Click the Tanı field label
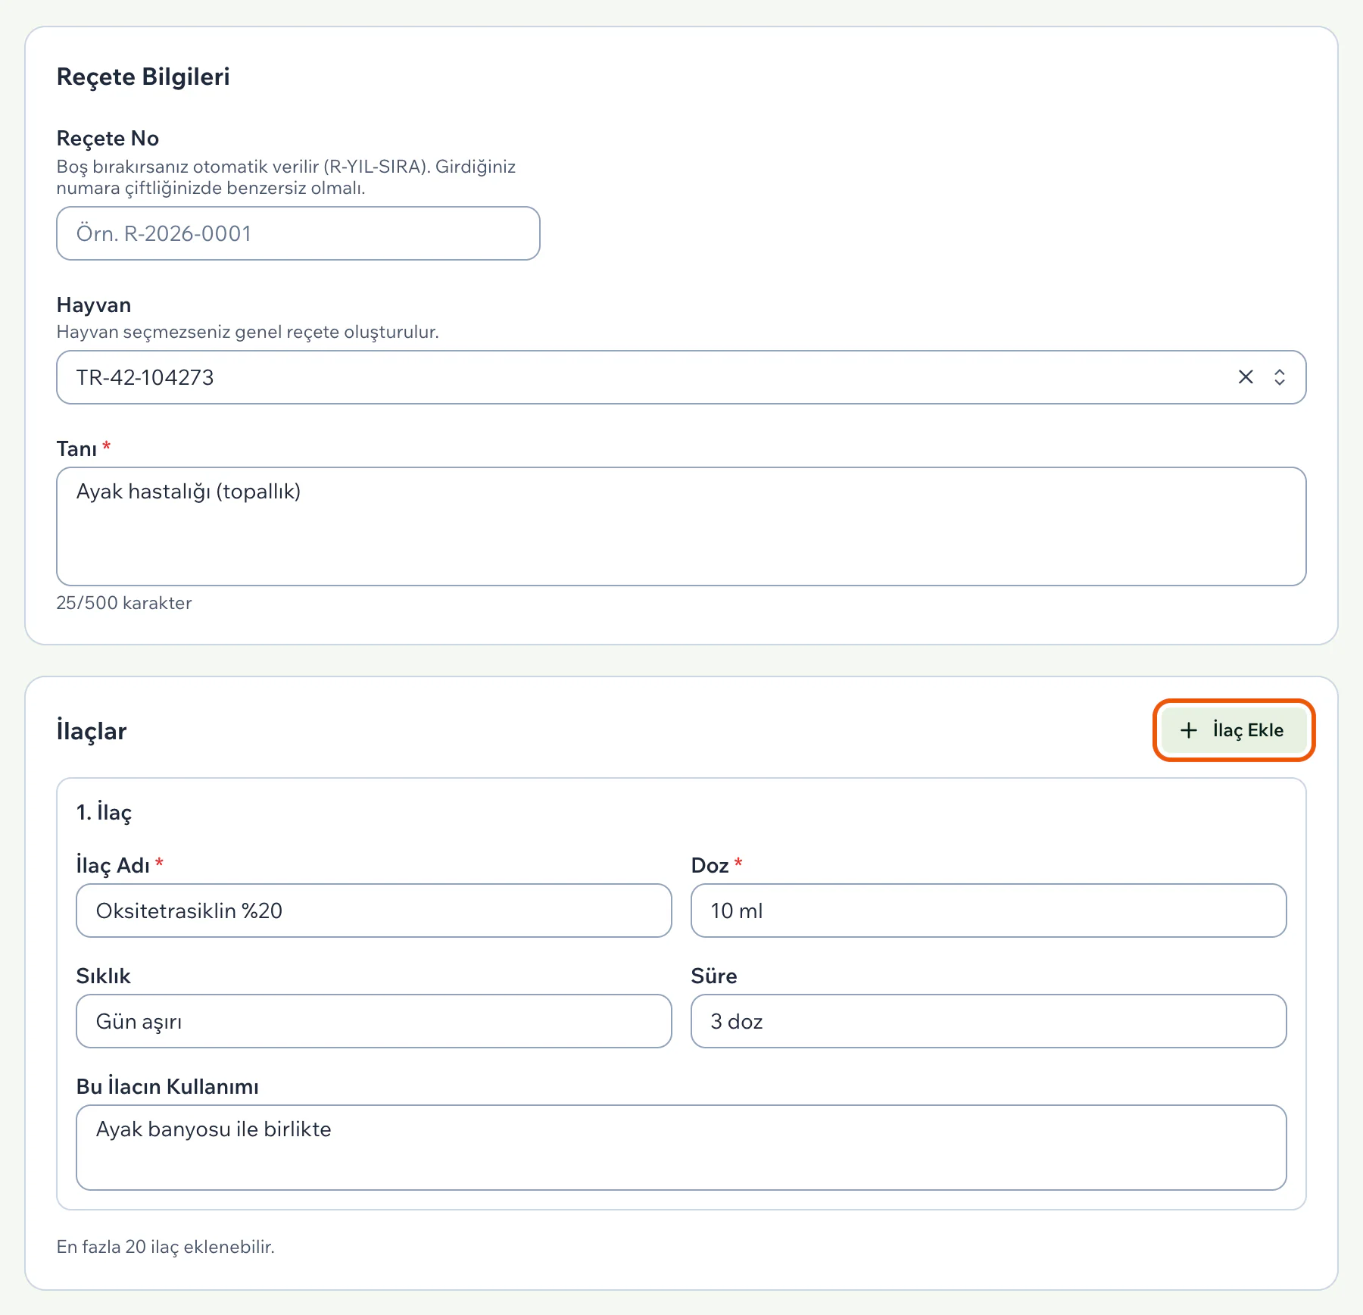This screenshot has height=1315, width=1363. pyautogui.click(x=76, y=449)
